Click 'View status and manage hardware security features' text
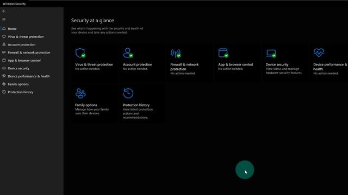The image size is (348, 195). tap(284, 71)
